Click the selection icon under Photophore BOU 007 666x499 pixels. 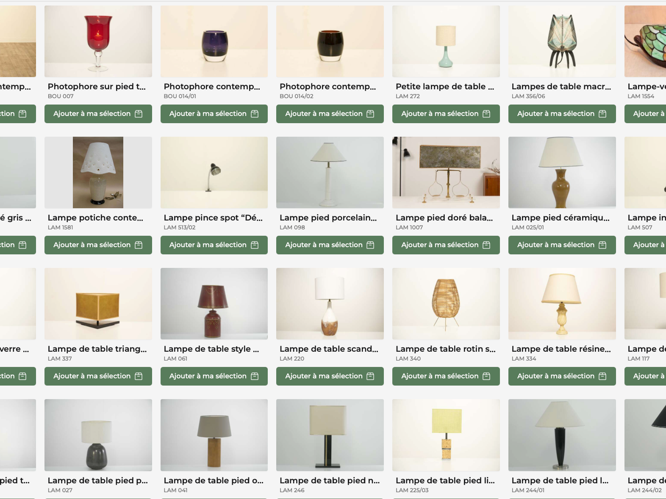coord(139,114)
